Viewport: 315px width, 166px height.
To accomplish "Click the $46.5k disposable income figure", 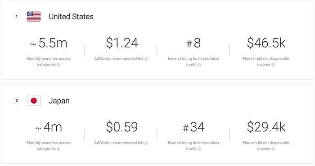I will (x=266, y=43).
